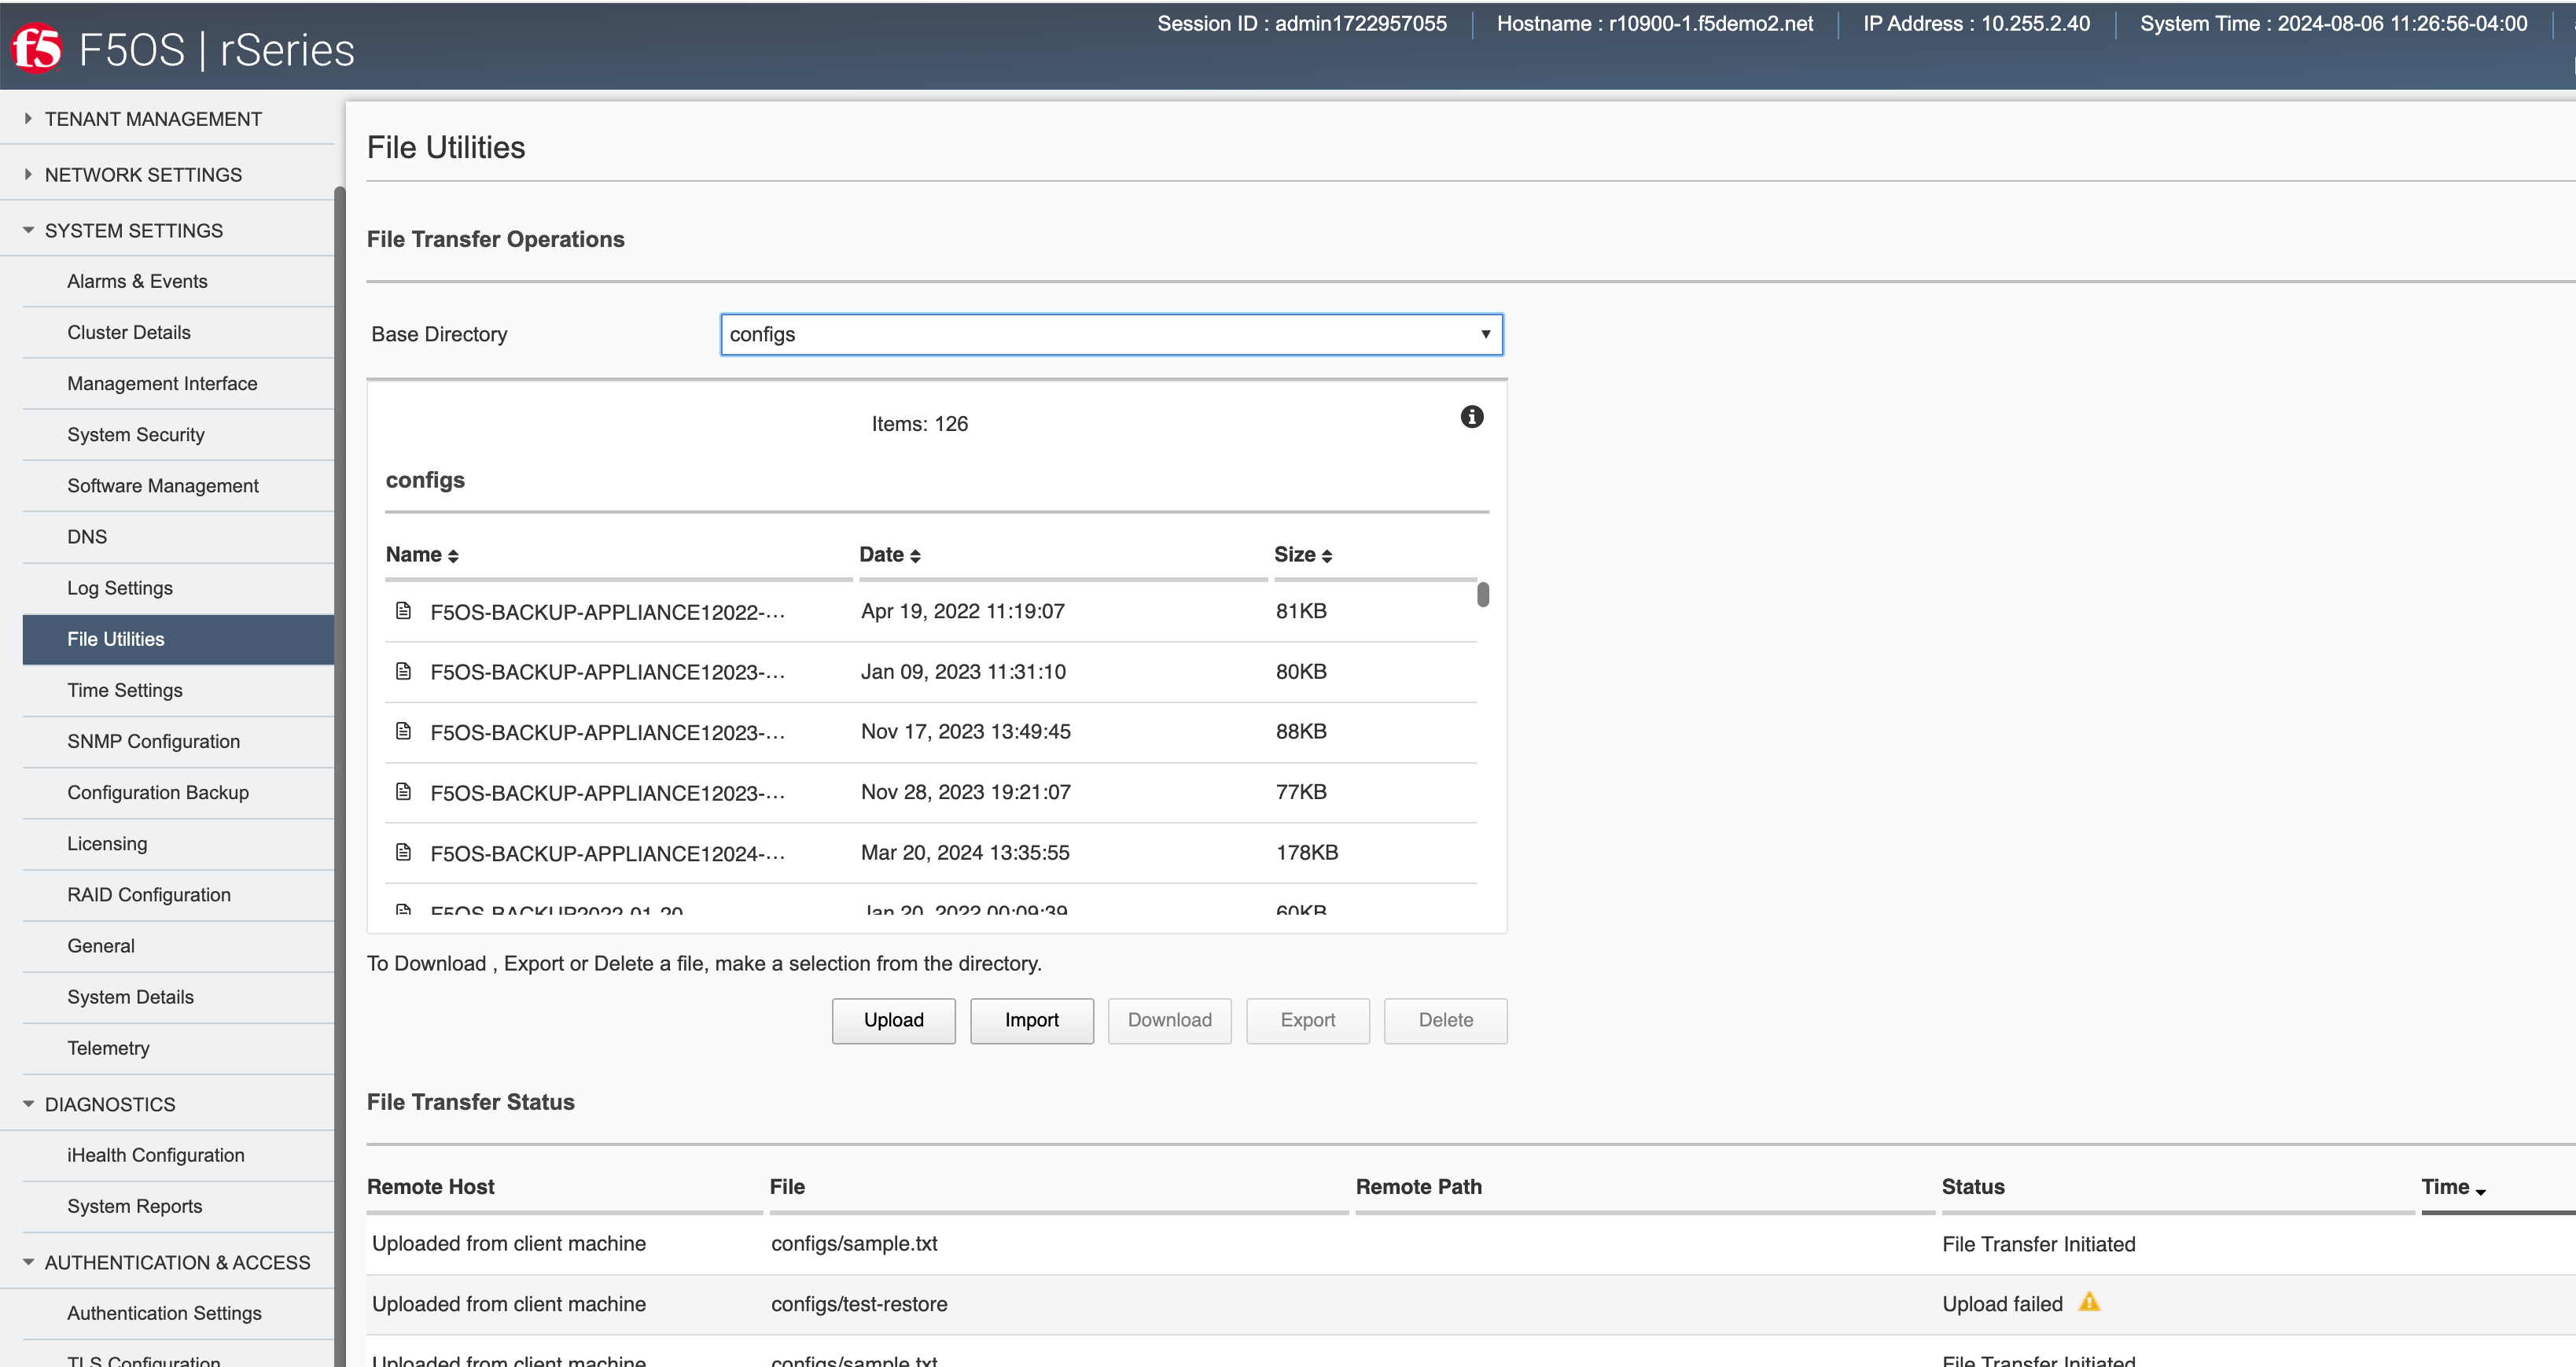
Task: Click the 178KB size cell
Action: click(x=1306, y=853)
